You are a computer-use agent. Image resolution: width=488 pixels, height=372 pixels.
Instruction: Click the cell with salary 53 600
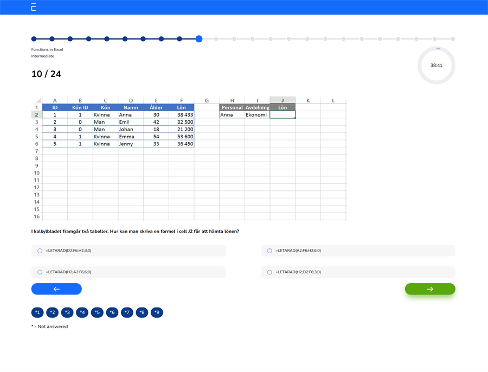point(182,137)
